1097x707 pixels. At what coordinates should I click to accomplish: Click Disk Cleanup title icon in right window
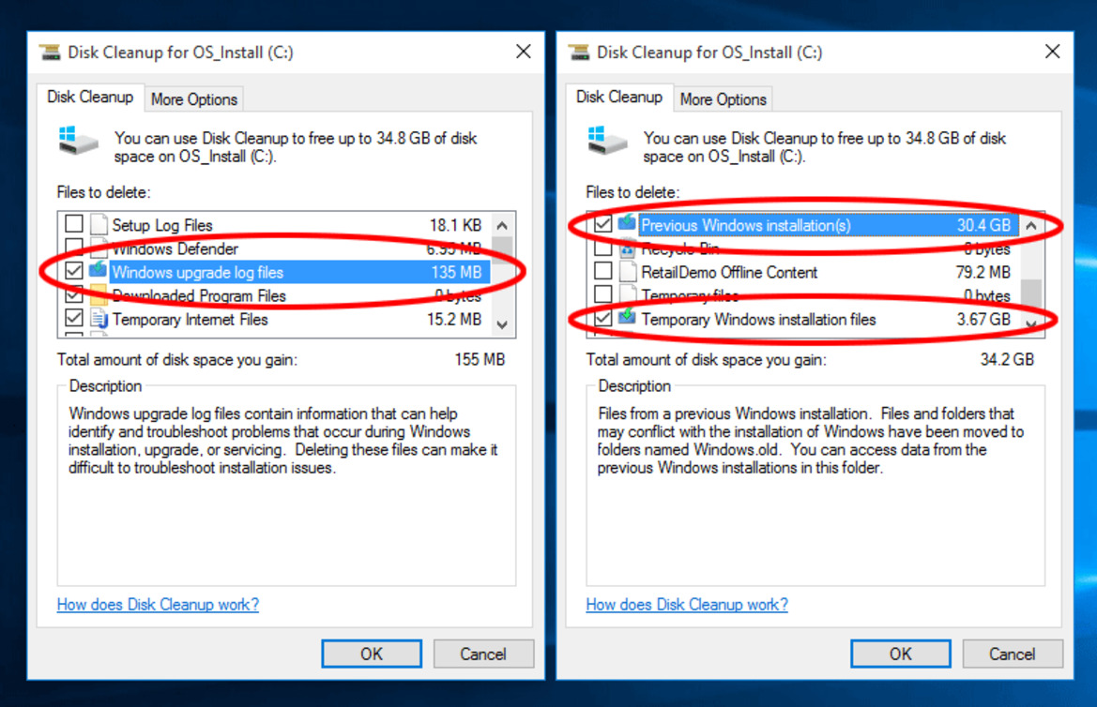point(579,53)
